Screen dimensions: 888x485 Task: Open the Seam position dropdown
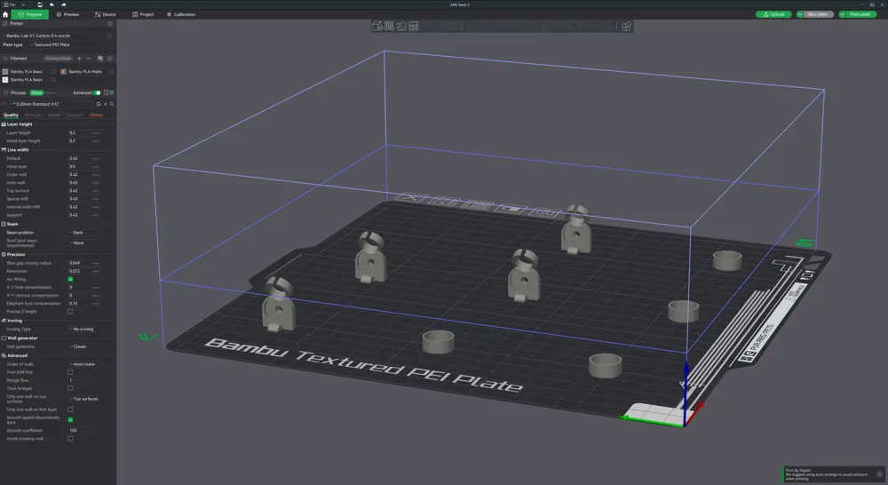coord(84,233)
